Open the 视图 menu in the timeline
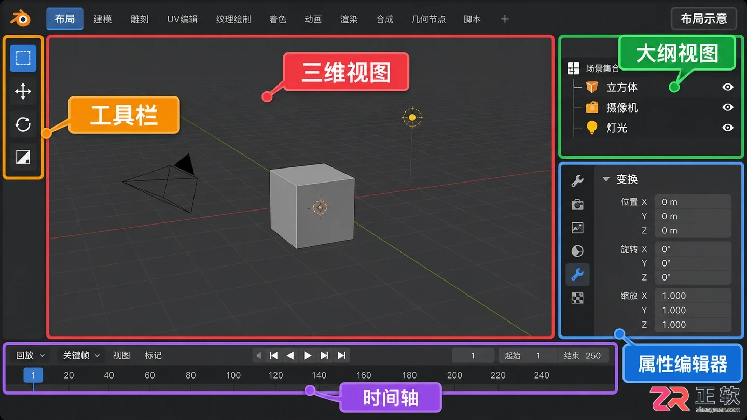Image resolution: width=747 pixels, height=420 pixels. [x=121, y=355]
